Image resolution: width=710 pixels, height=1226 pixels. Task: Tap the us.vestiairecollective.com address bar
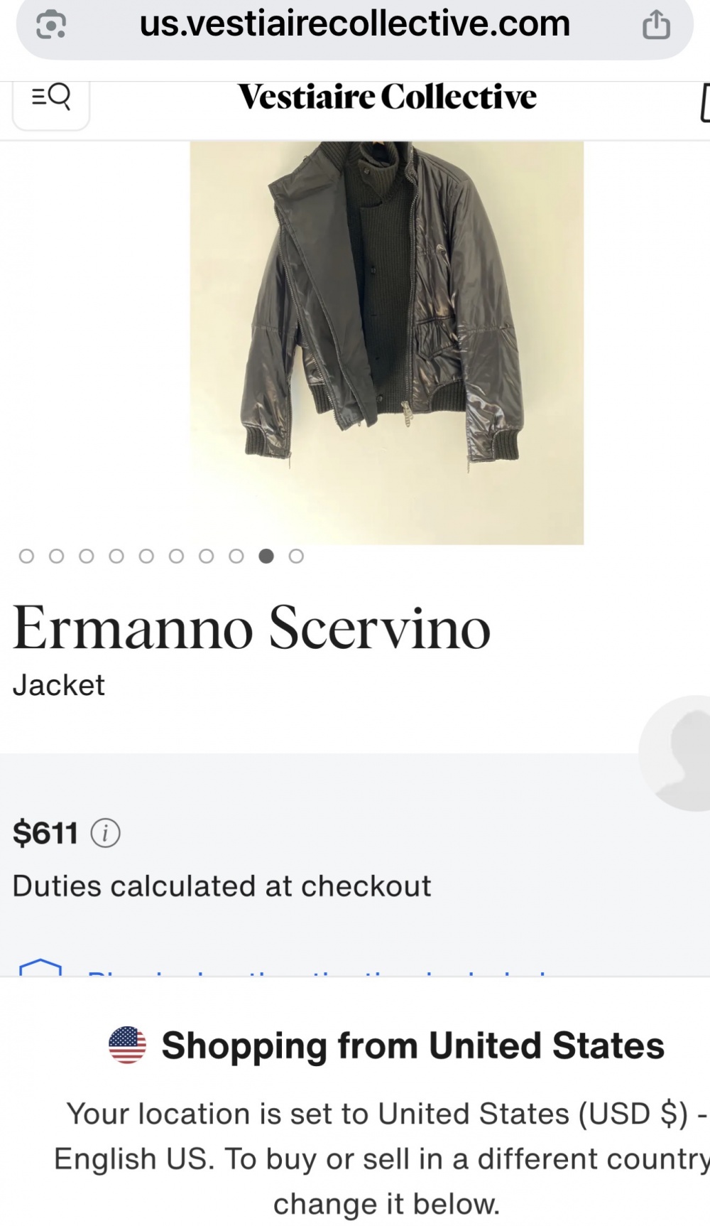point(354,24)
